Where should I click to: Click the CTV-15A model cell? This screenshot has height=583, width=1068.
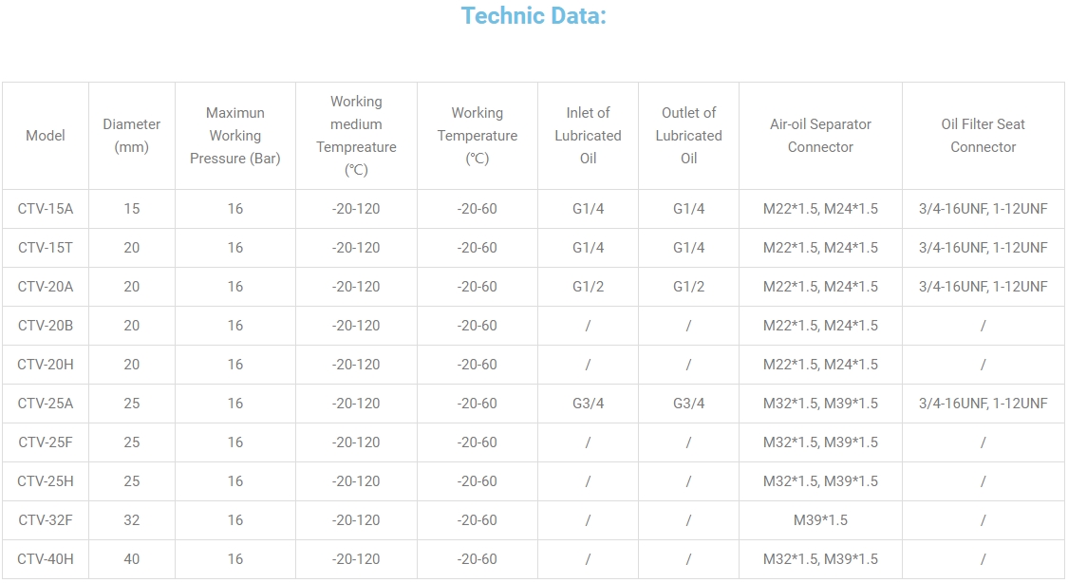pos(46,209)
